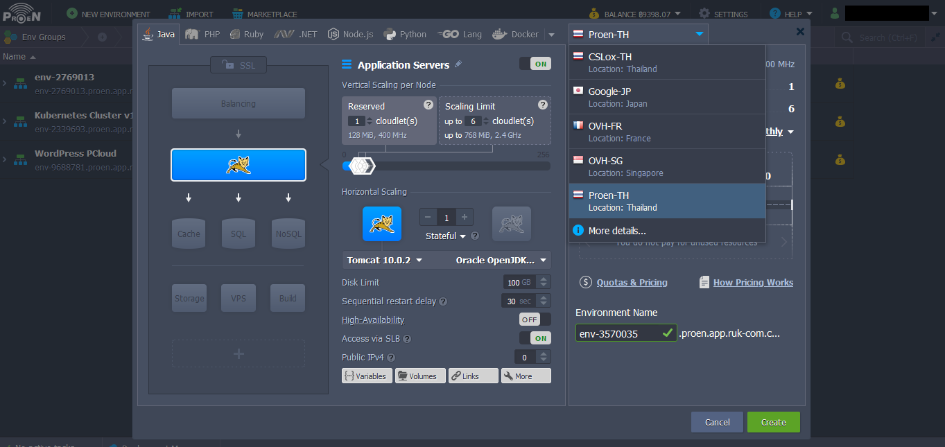Add a Build node

click(288, 298)
